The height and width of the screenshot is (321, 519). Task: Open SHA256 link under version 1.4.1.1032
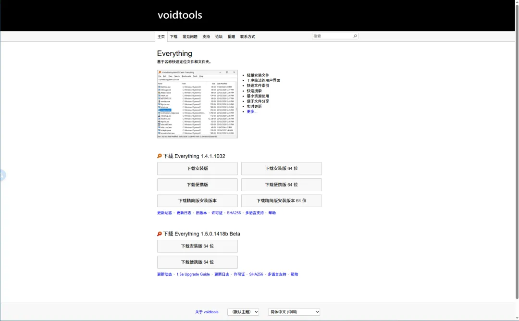click(234, 213)
